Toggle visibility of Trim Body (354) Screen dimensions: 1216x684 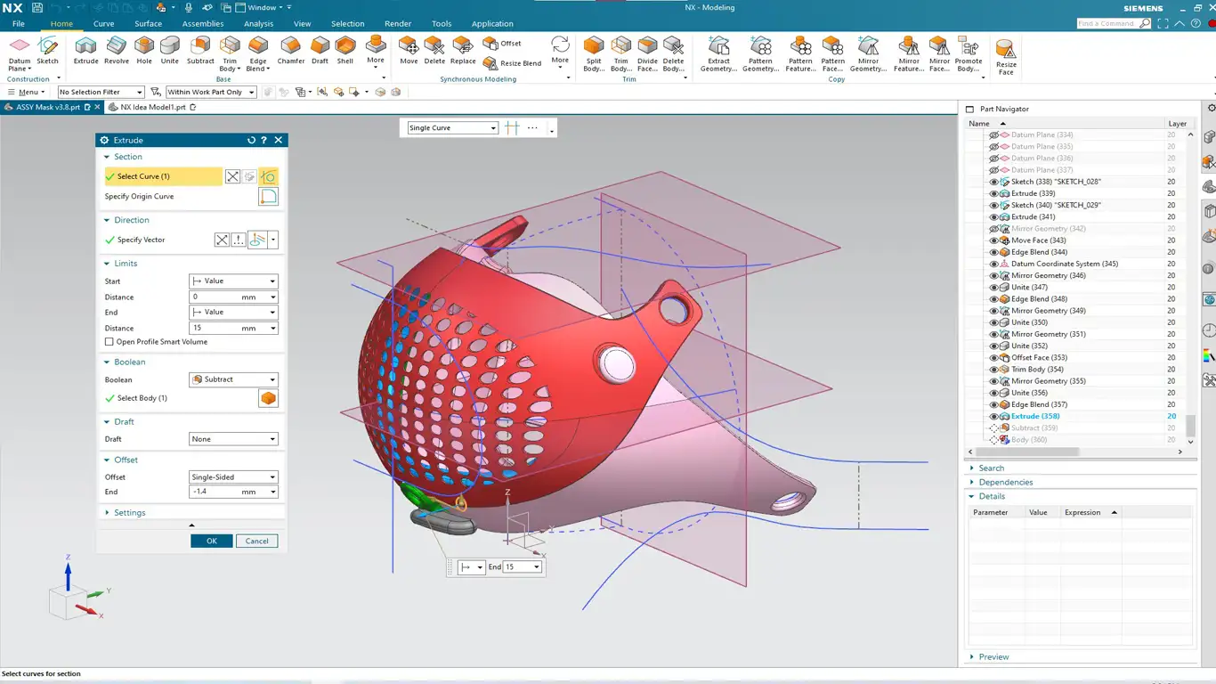point(994,369)
